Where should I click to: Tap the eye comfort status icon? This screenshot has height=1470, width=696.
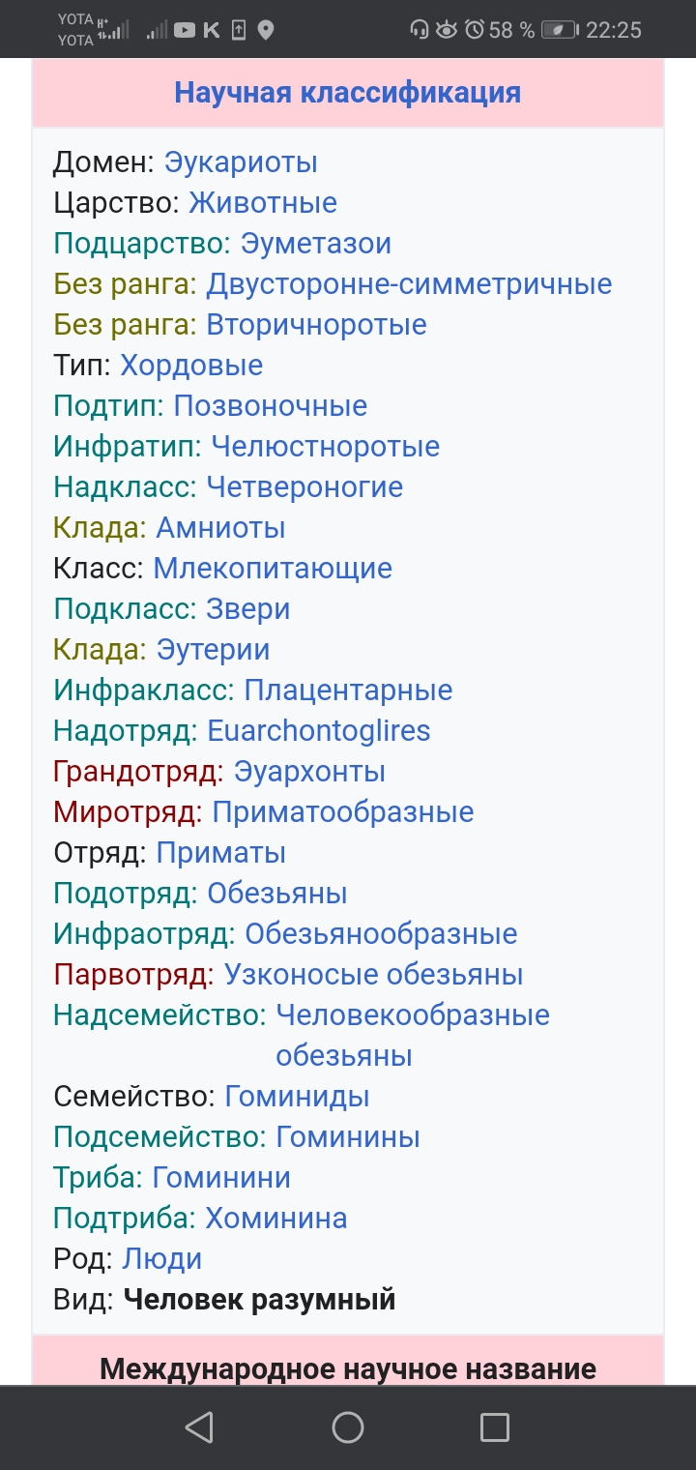coord(446,31)
